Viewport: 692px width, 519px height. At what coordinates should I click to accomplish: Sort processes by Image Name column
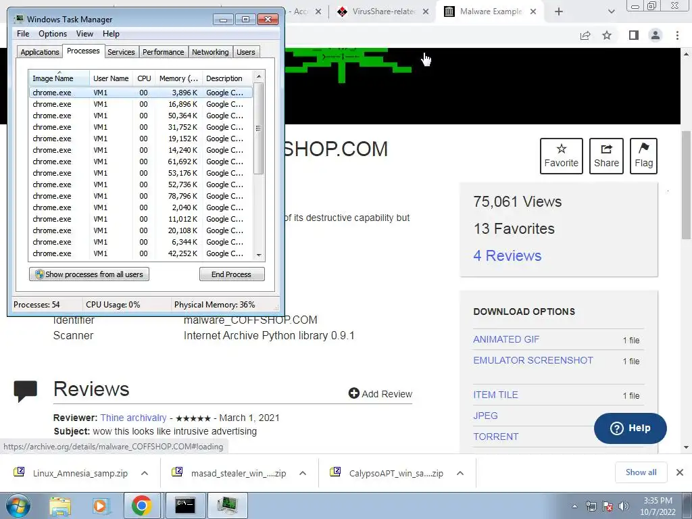59,78
